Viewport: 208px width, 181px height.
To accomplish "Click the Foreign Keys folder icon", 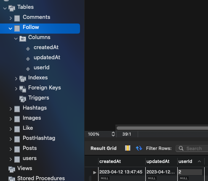I will (x=23, y=89).
